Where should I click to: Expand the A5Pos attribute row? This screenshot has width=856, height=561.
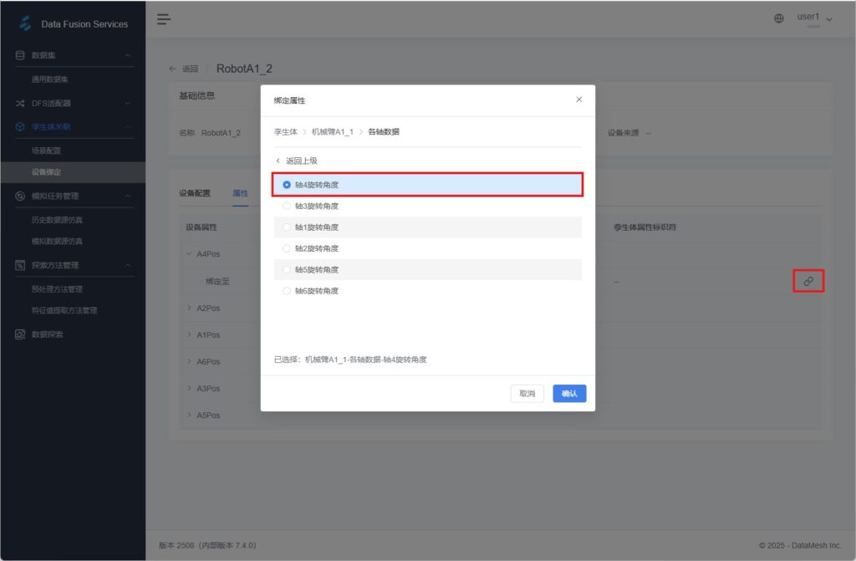pyautogui.click(x=190, y=416)
